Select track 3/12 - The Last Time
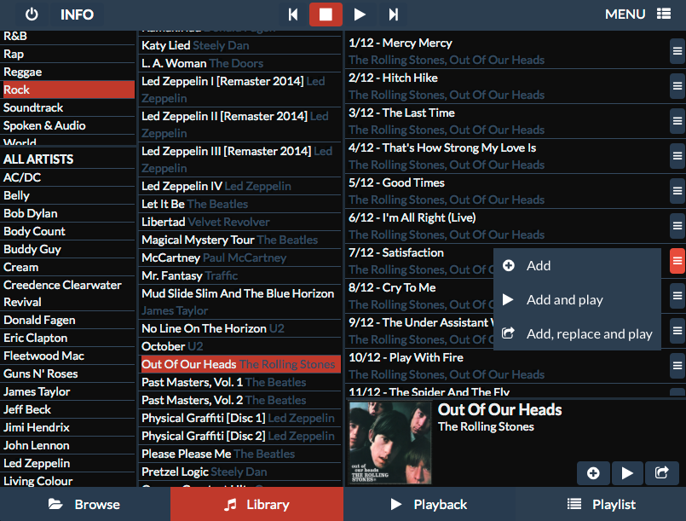 click(x=507, y=121)
